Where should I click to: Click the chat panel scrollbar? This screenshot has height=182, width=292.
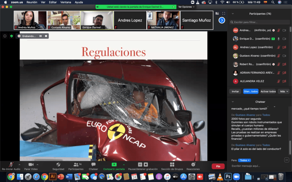click(290, 148)
